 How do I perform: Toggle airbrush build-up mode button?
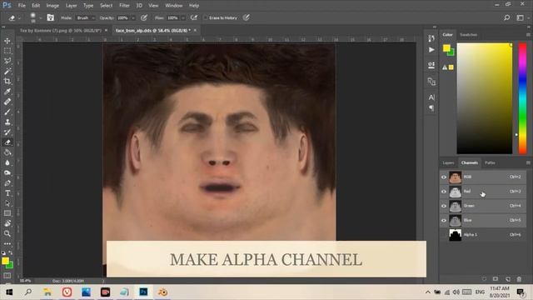click(x=194, y=17)
